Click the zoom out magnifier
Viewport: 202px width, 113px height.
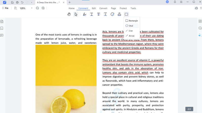[37, 8]
